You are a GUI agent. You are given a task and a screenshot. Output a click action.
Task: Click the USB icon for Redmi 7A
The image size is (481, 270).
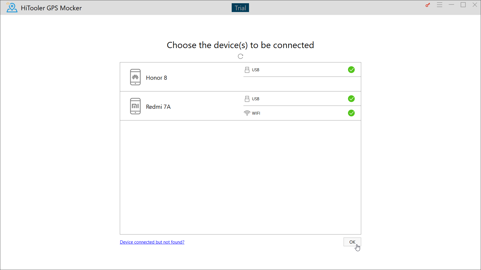click(x=247, y=99)
